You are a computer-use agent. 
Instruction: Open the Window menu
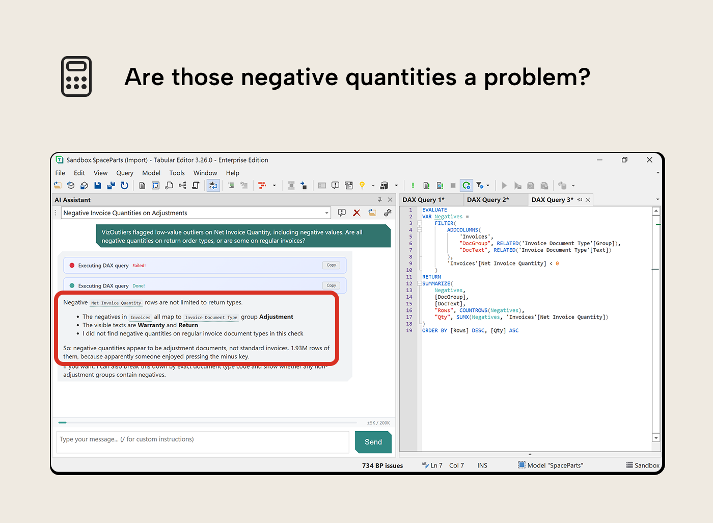coord(205,173)
